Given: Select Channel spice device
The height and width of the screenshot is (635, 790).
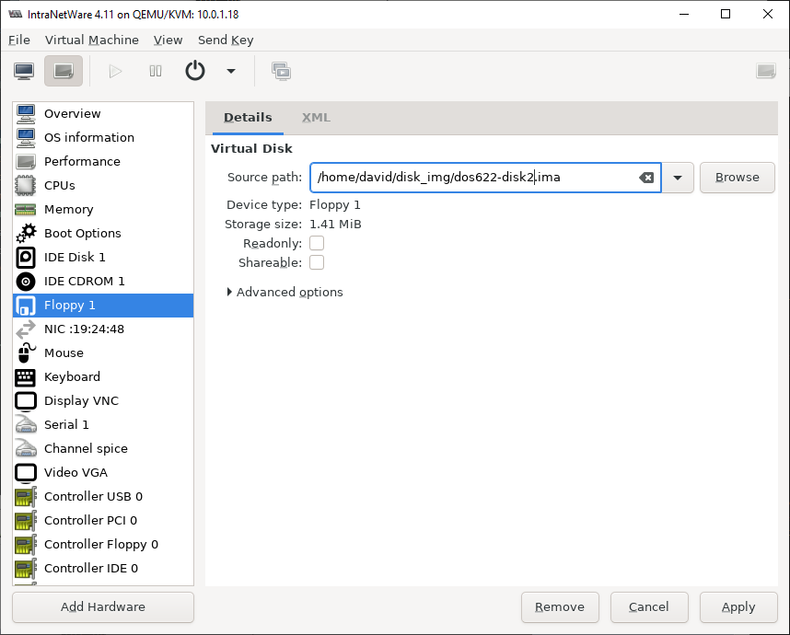Looking at the screenshot, I should (103, 449).
